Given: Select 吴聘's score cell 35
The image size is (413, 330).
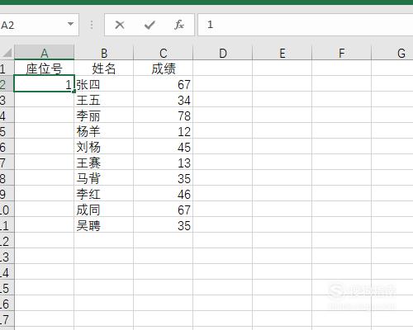Looking at the screenshot, I should pos(164,224).
